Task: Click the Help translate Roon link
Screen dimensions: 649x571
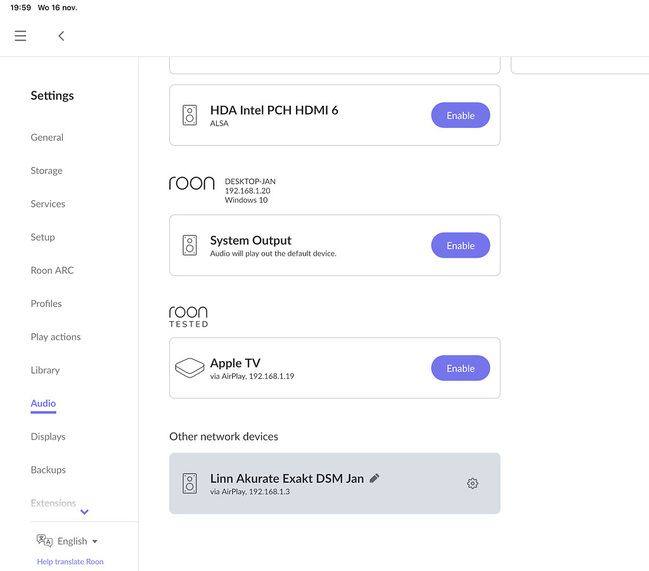Action: click(x=70, y=561)
